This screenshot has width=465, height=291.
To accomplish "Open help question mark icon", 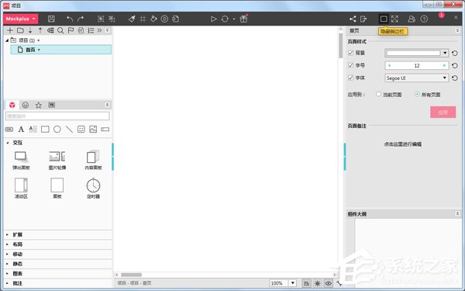I will point(424,19).
